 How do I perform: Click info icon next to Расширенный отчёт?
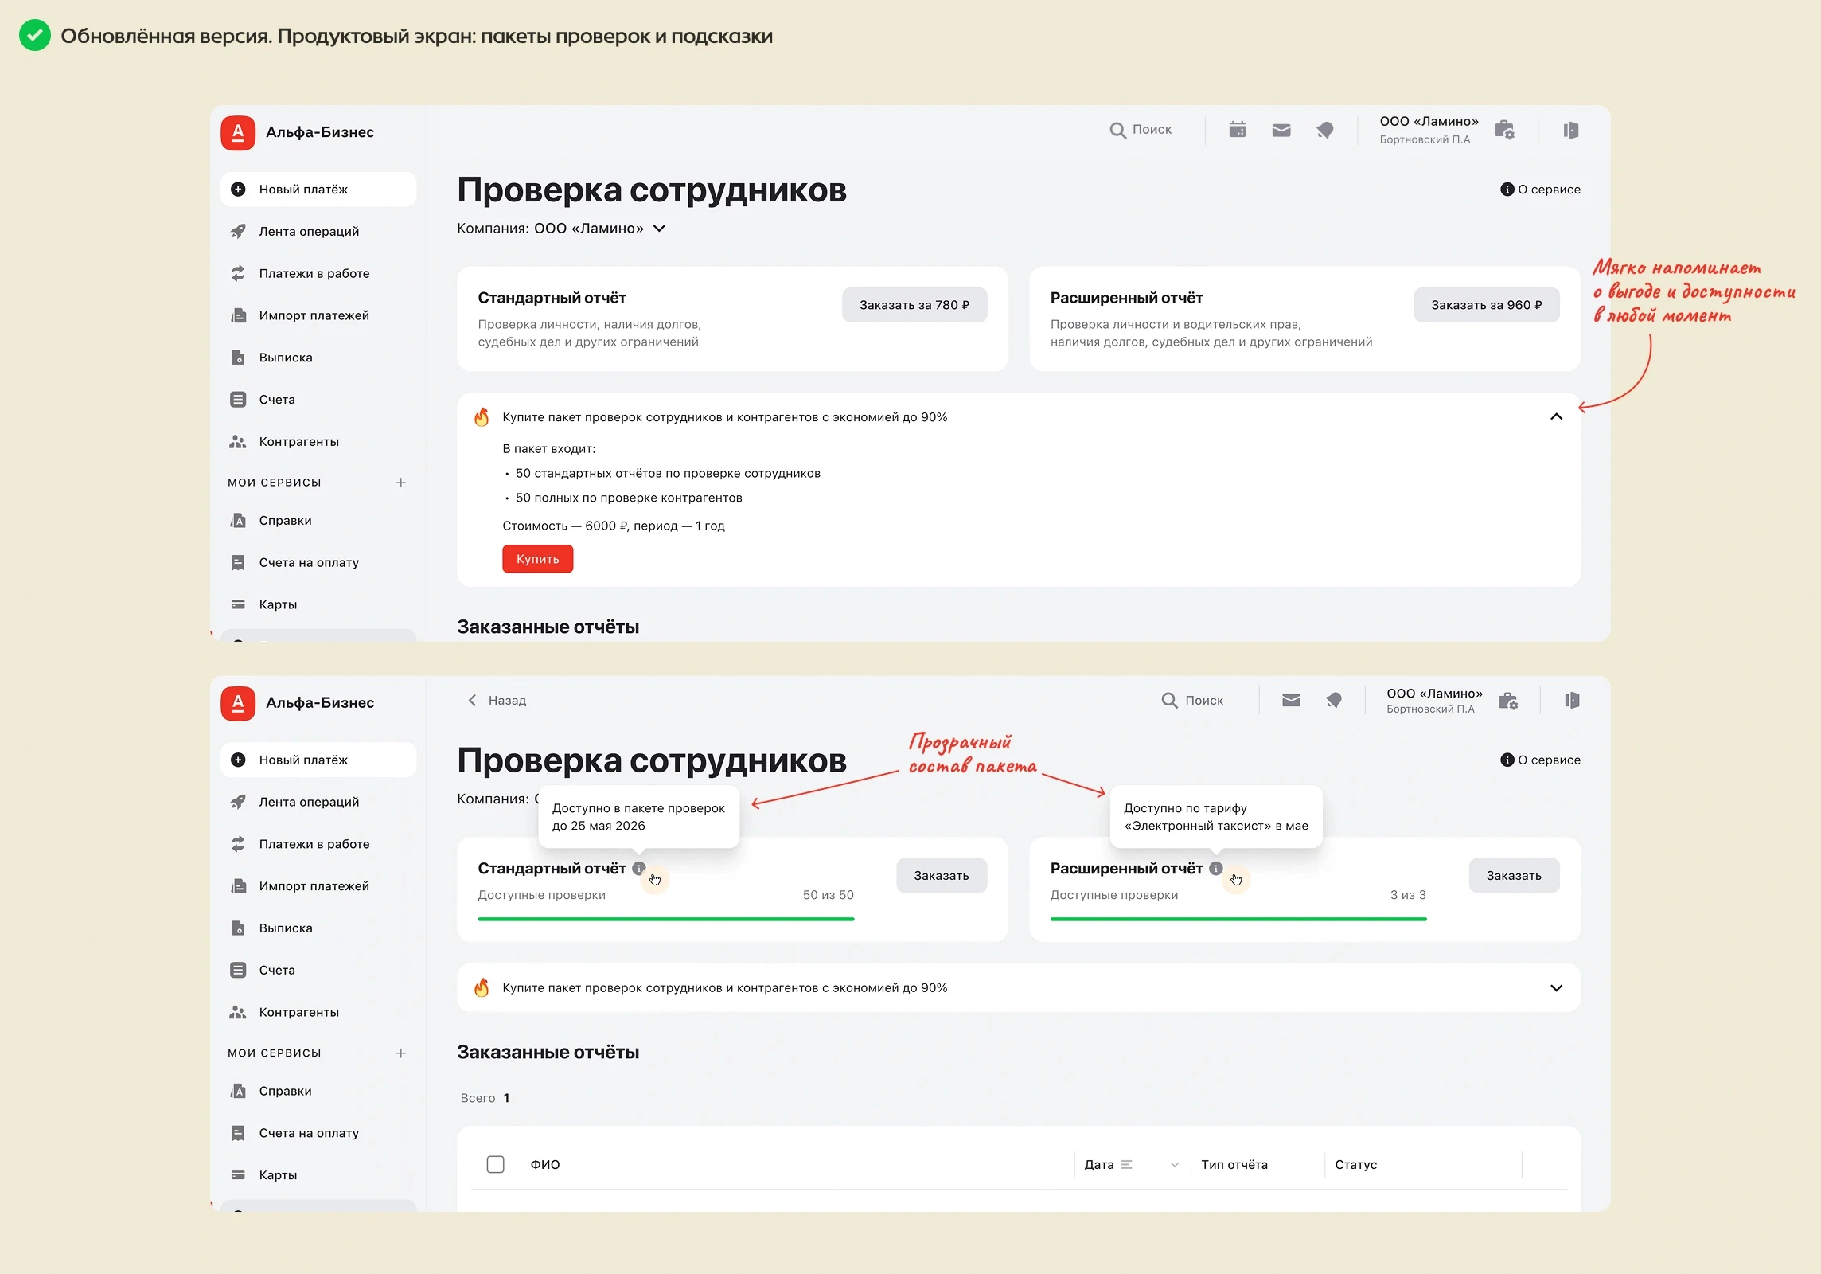pyautogui.click(x=1215, y=869)
